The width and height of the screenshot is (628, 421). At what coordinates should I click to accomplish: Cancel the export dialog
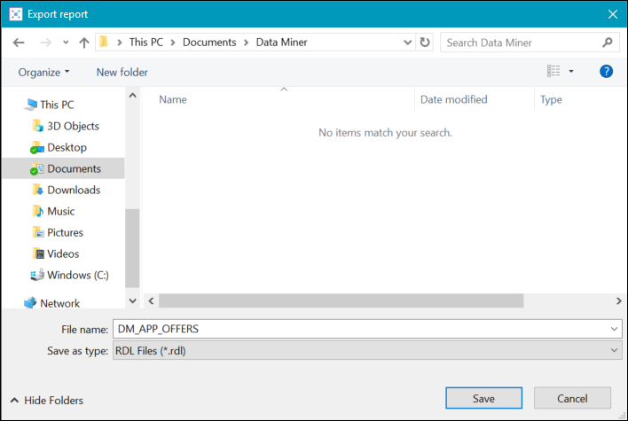(572, 398)
